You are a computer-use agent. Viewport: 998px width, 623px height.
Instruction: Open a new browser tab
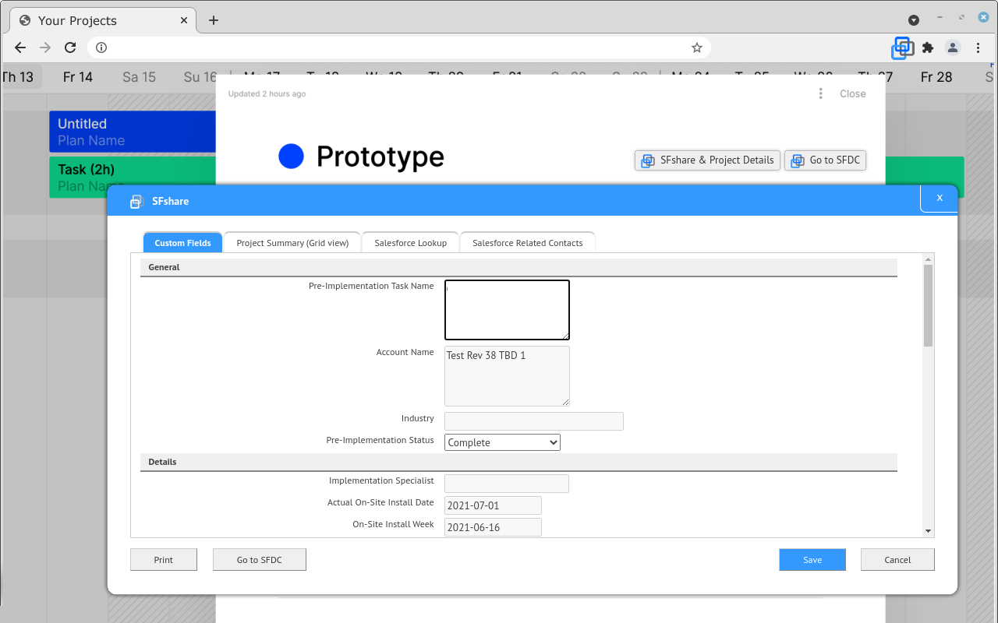[214, 20]
